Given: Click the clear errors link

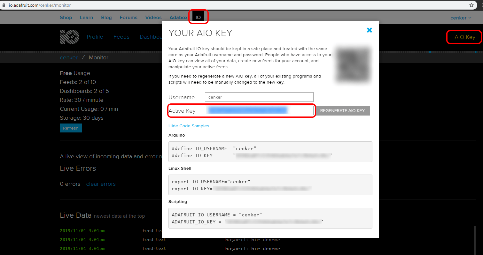Looking at the screenshot, I should pyautogui.click(x=101, y=184).
